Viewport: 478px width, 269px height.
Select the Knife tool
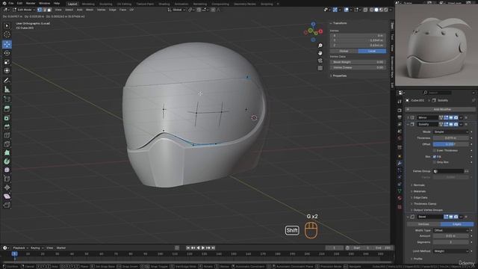7,144
